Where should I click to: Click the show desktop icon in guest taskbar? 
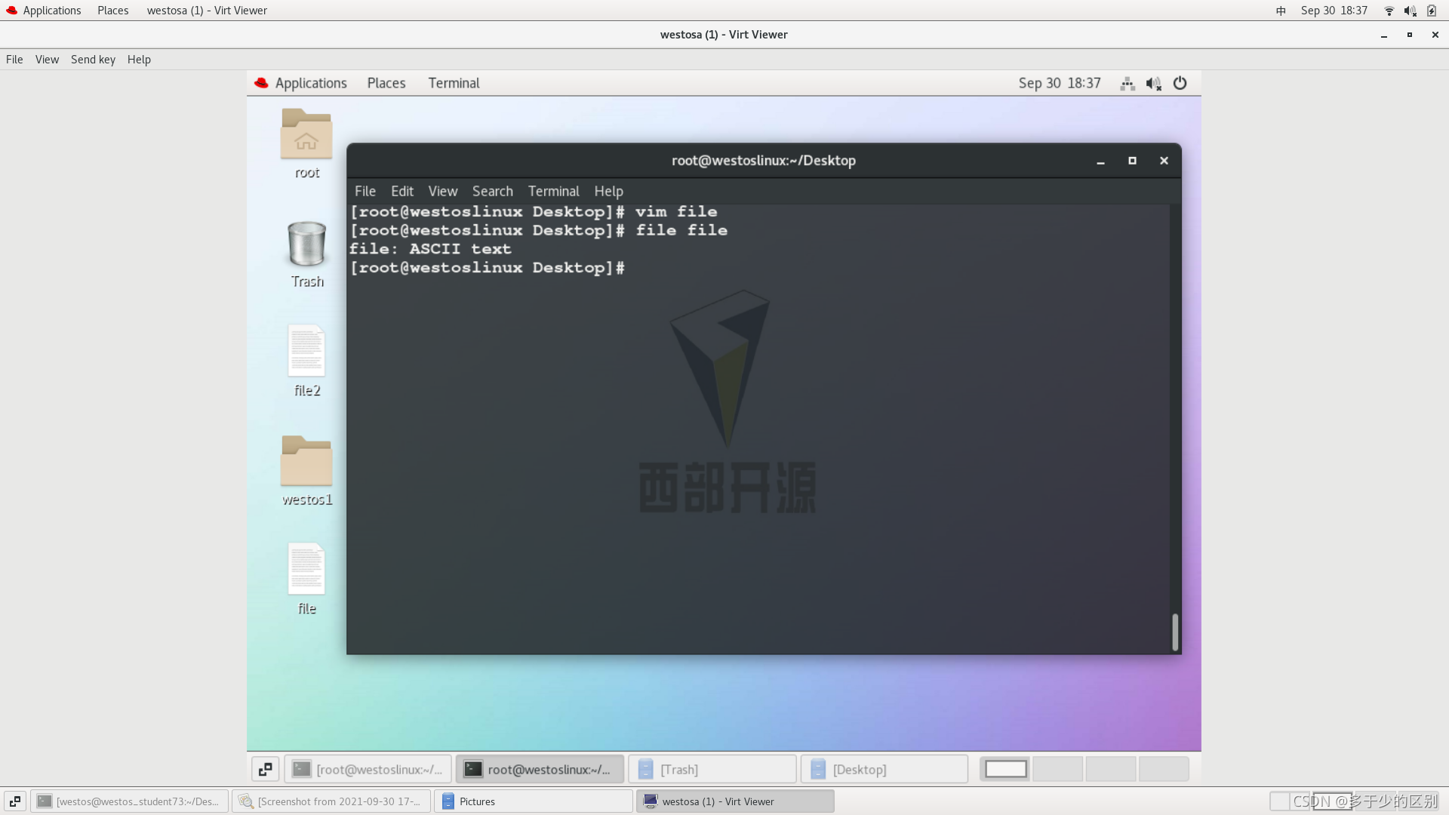(x=265, y=769)
